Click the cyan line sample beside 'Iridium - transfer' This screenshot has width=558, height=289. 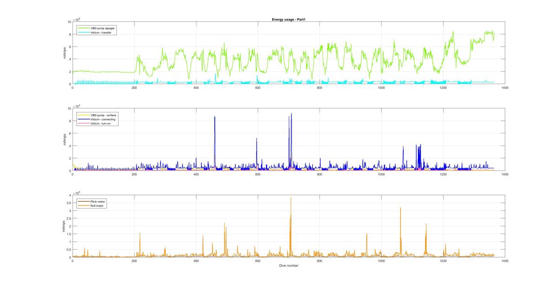coord(83,33)
